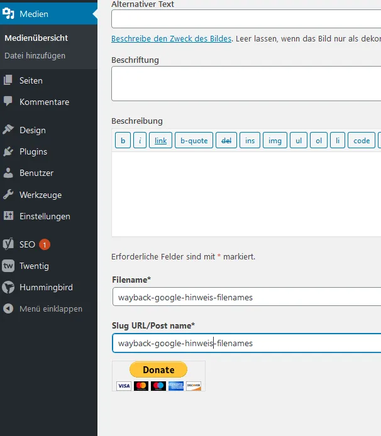
Task: Open the Kommentare menu
Action: [x=48, y=102]
